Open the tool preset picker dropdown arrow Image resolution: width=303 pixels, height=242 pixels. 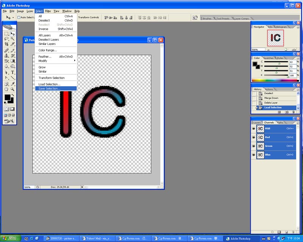pyautogui.click(x=13, y=17)
